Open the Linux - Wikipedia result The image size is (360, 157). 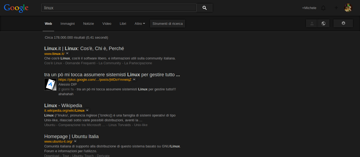pyautogui.click(x=63, y=106)
